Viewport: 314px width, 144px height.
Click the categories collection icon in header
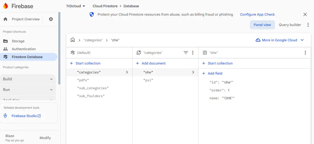click(x=138, y=53)
